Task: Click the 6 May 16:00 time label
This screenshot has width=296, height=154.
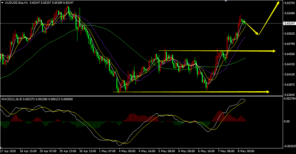Action: [206, 151]
